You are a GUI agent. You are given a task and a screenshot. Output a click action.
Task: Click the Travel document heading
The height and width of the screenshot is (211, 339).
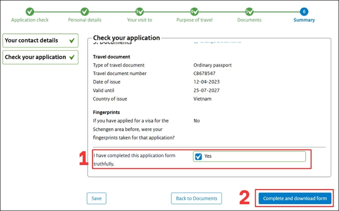pyautogui.click(x=111, y=57)
